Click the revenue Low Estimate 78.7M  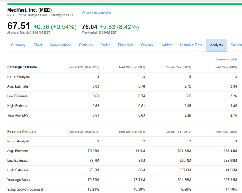pyautogui.click(x=94, y=161)
